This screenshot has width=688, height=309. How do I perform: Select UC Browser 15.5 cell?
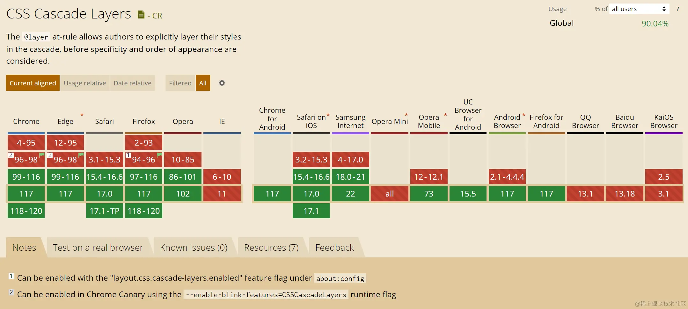[468, 194]
